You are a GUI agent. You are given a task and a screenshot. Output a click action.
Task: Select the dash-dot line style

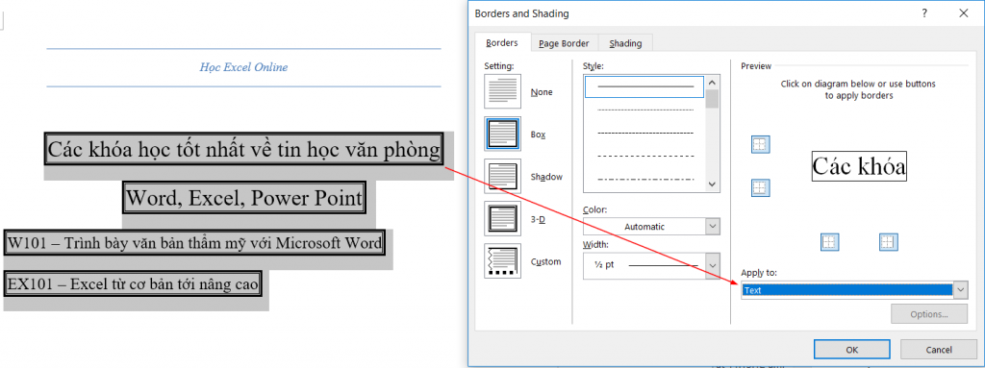[x=644, y=179]
